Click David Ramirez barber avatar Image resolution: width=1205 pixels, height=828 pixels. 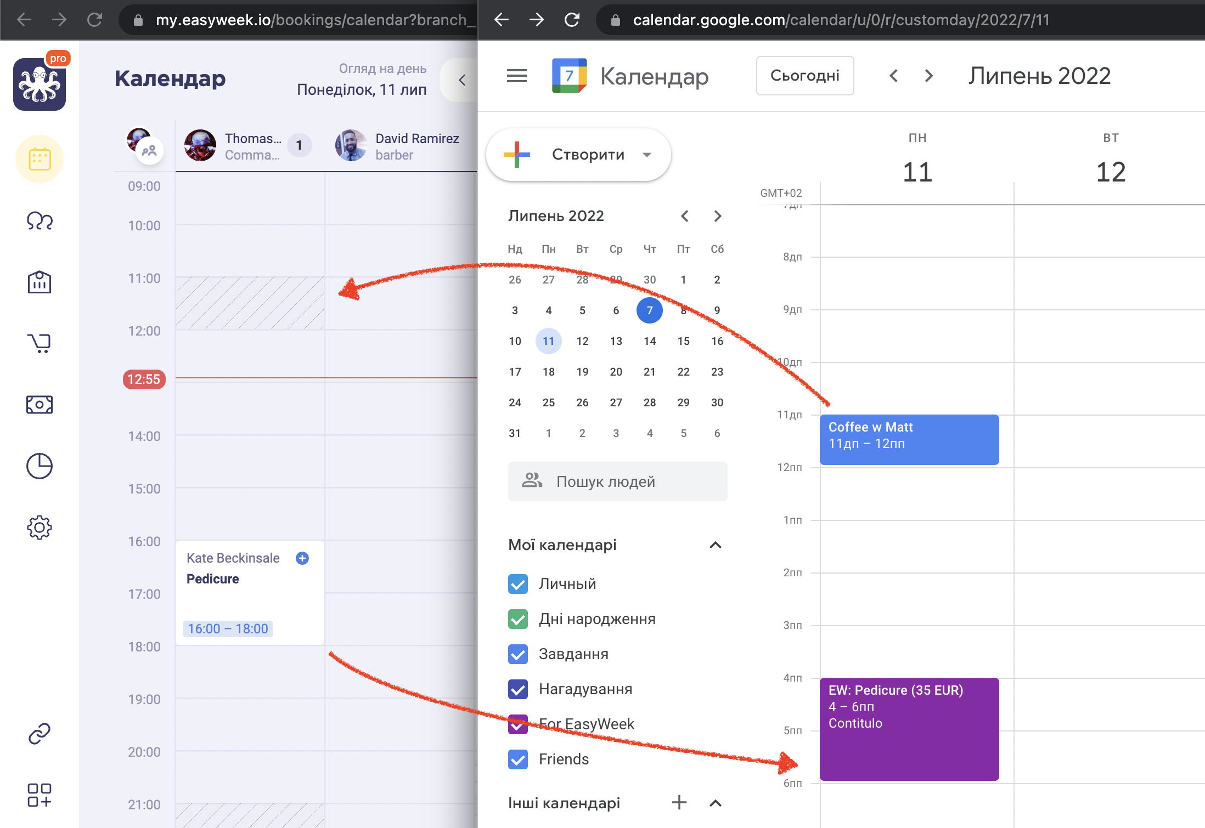pos(351,145)
